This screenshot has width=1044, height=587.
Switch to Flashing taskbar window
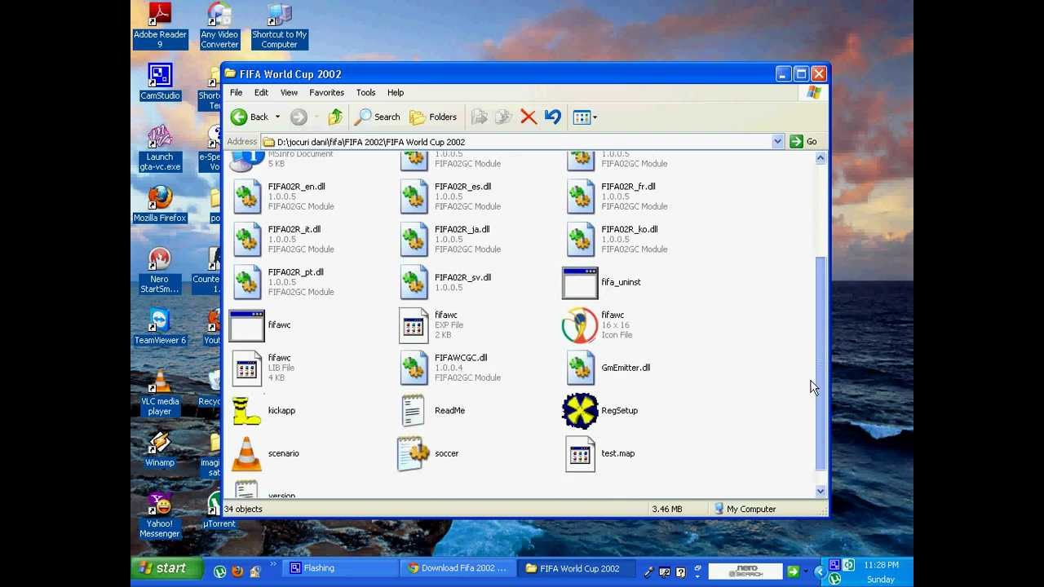click(340, 568)
